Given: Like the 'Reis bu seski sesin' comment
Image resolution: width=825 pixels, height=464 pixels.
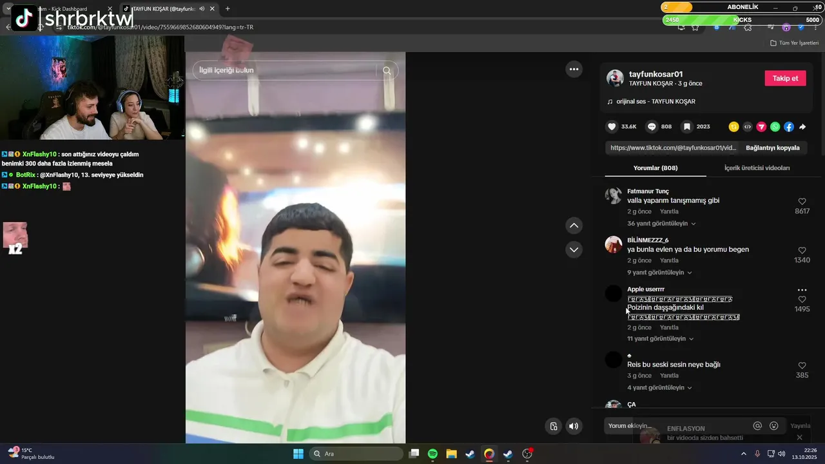Looking at the screenshot, I should point(802,365).
